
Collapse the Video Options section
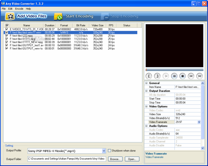[x=147, y=106]
